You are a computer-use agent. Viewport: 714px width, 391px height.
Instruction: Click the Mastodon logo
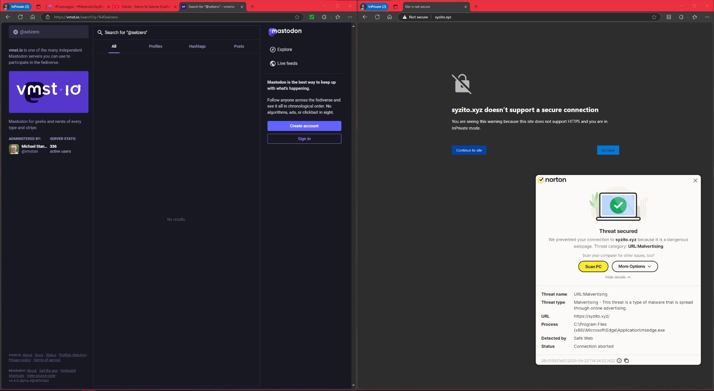tap(285, 32)
